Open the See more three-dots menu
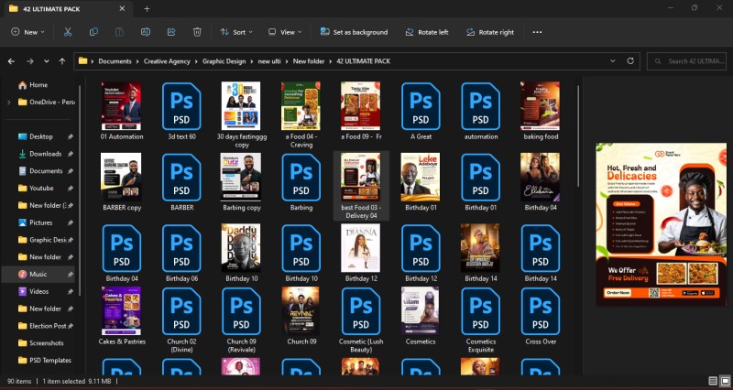Image resolution: width=733 pixels, height=390 pixels. (537, 32)
